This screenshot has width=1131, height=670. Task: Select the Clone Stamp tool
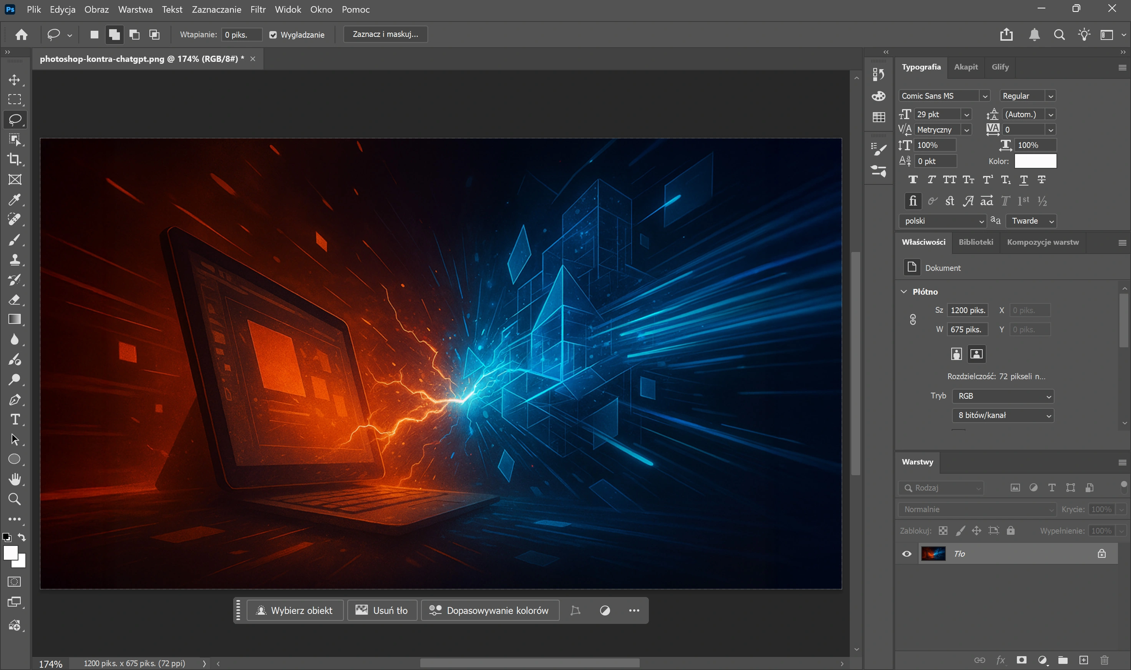click(x=15, y=260)
